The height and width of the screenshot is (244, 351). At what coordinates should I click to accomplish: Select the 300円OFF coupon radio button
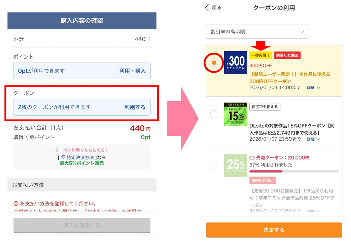tap(214, 63)
